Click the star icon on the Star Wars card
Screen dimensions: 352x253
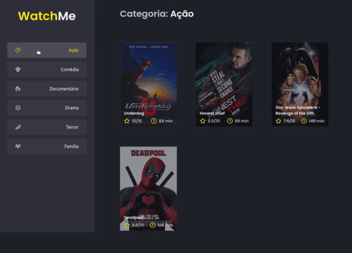pos(279,121)
